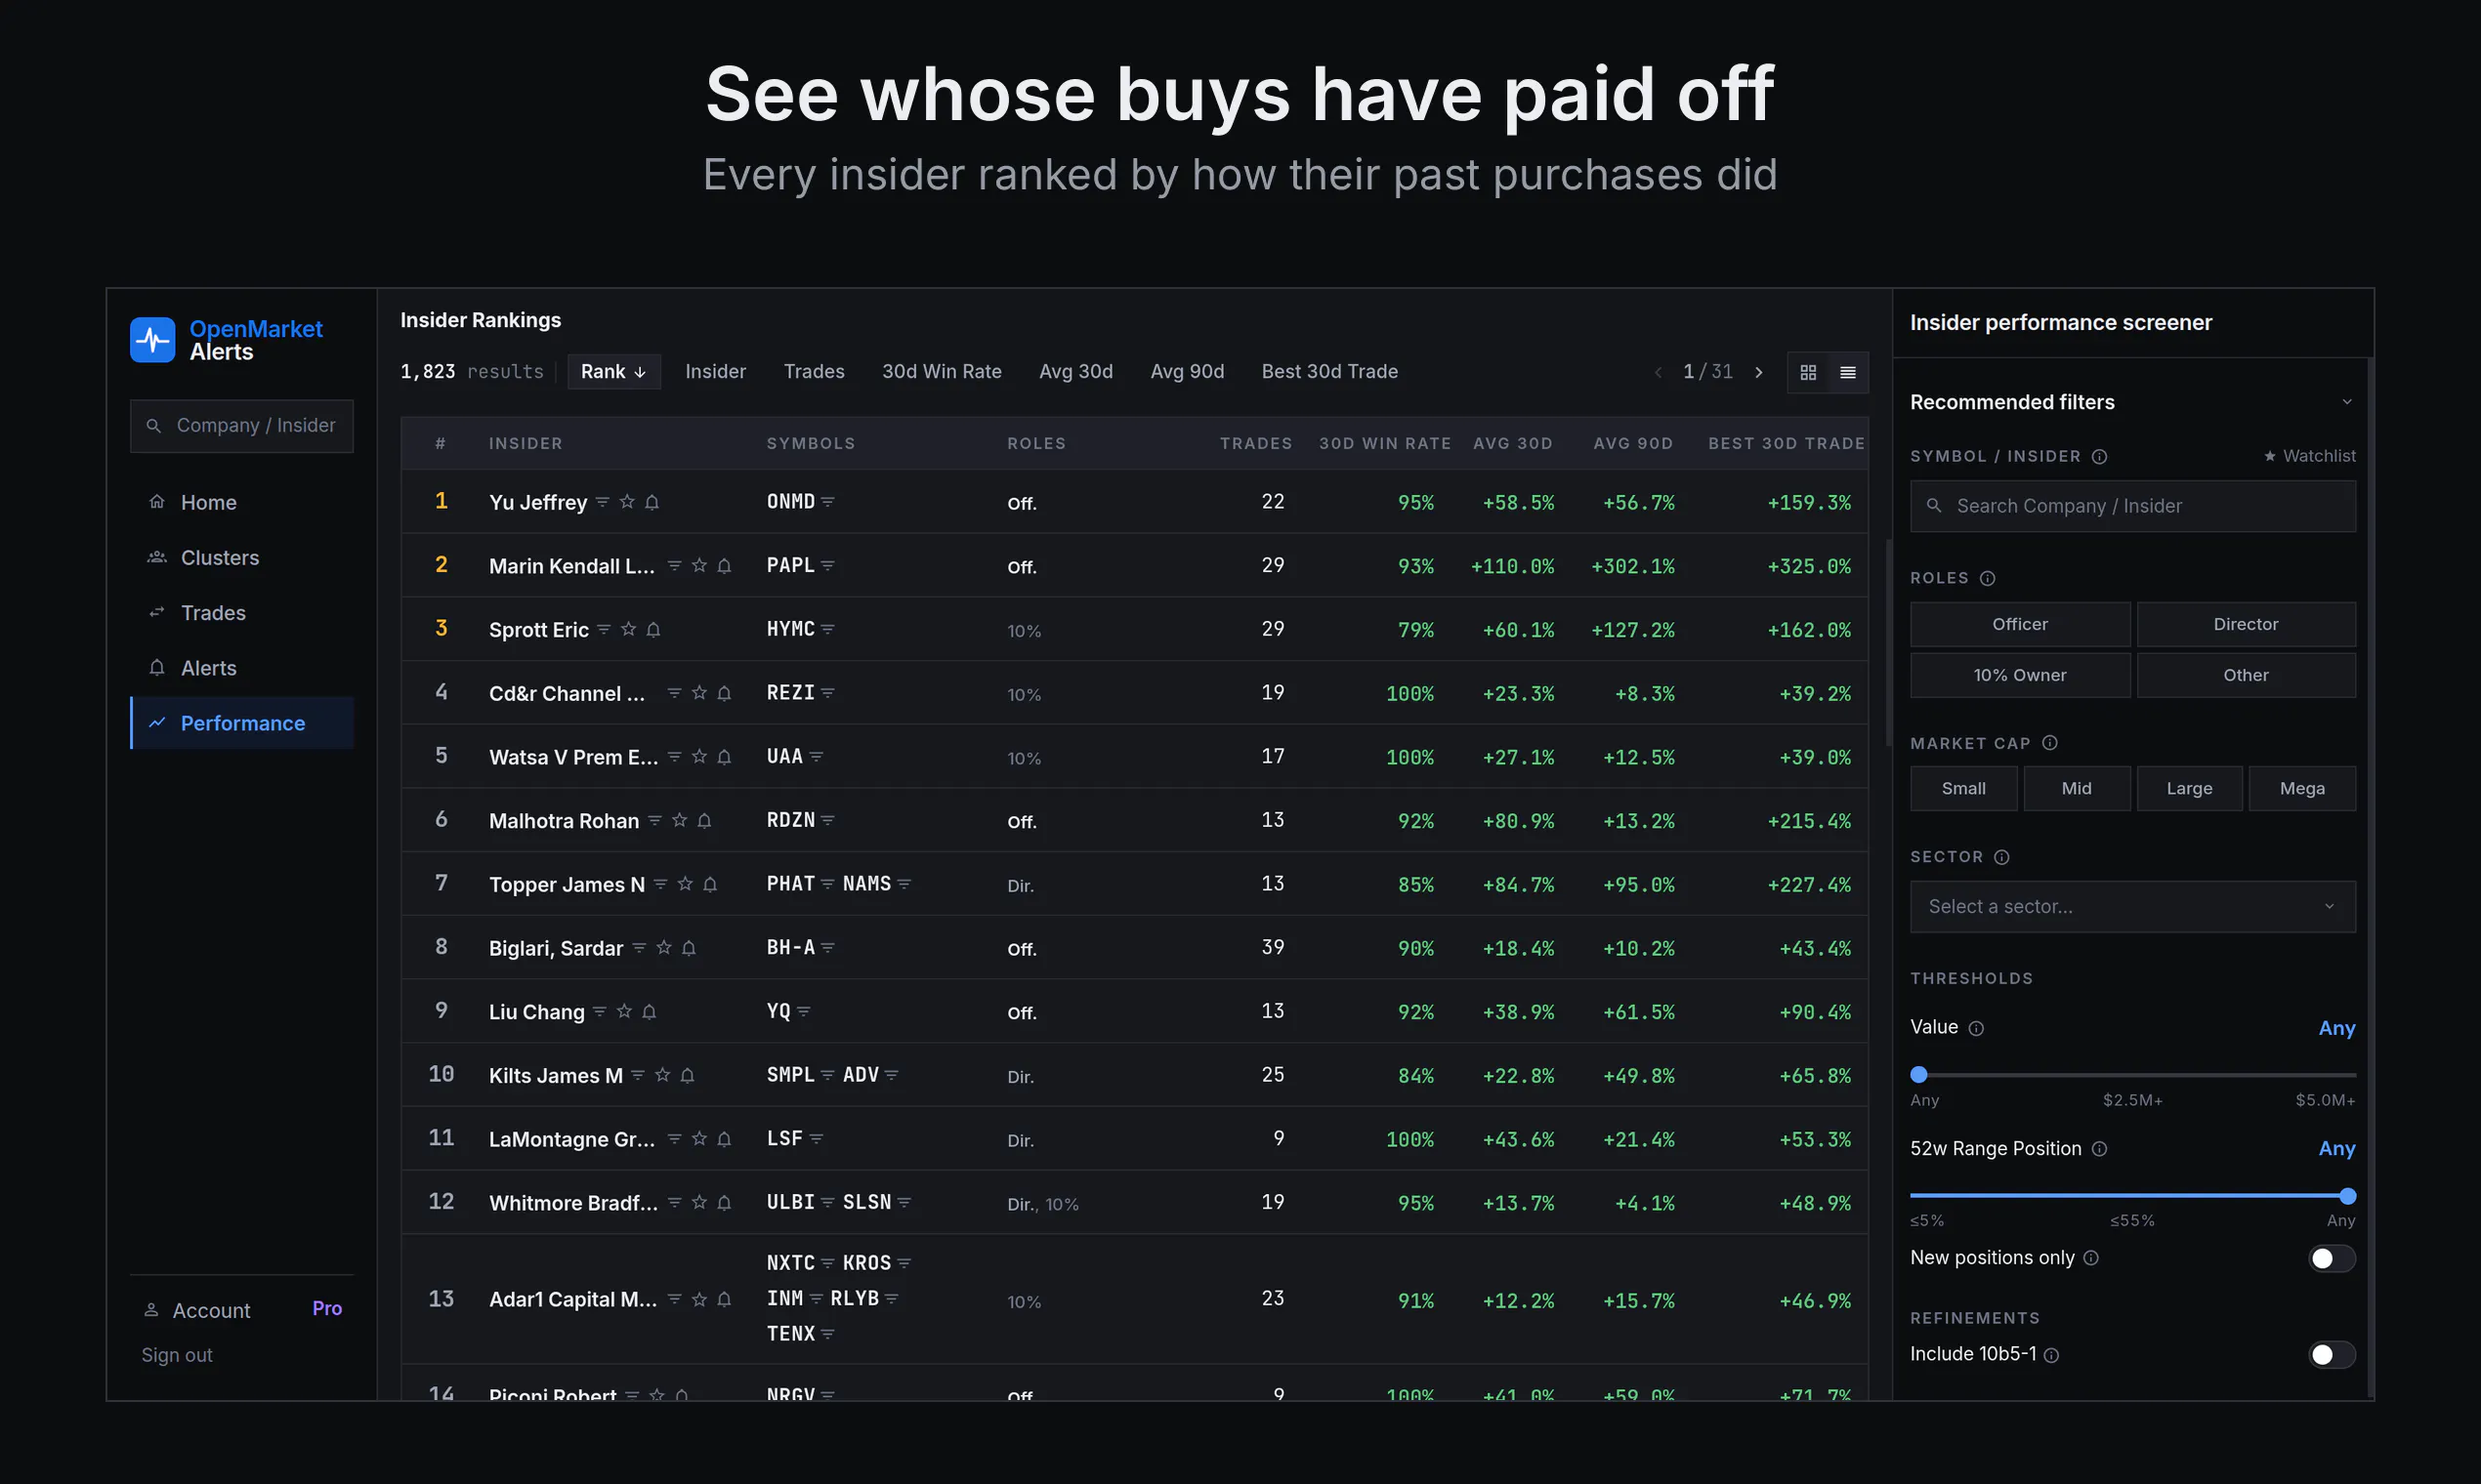Go to next results page arrow
Viewport: 2481px width, 1484px height.
click(1759, 372)
